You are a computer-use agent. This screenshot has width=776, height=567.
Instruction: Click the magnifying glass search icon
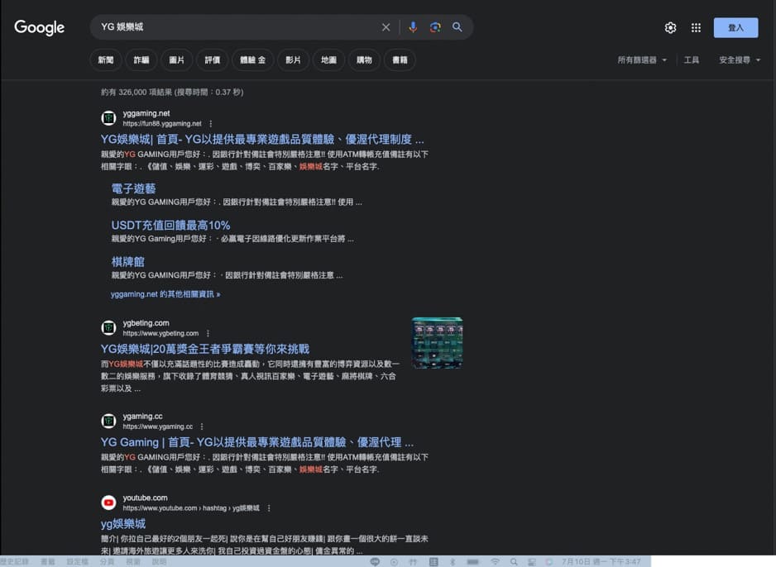(x=457, y=27)
